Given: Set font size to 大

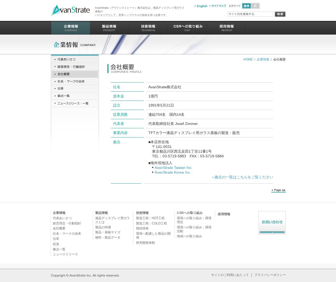Looking at the screenshot, I should 255,6.
